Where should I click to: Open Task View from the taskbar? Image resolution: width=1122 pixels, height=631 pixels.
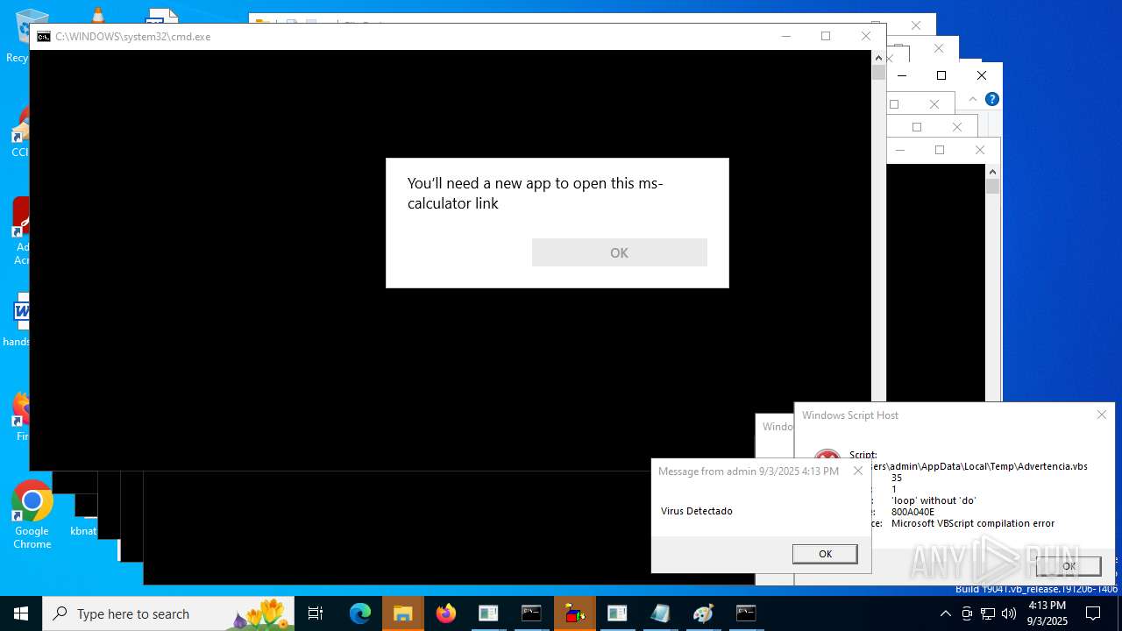click(x=316, y=613)
